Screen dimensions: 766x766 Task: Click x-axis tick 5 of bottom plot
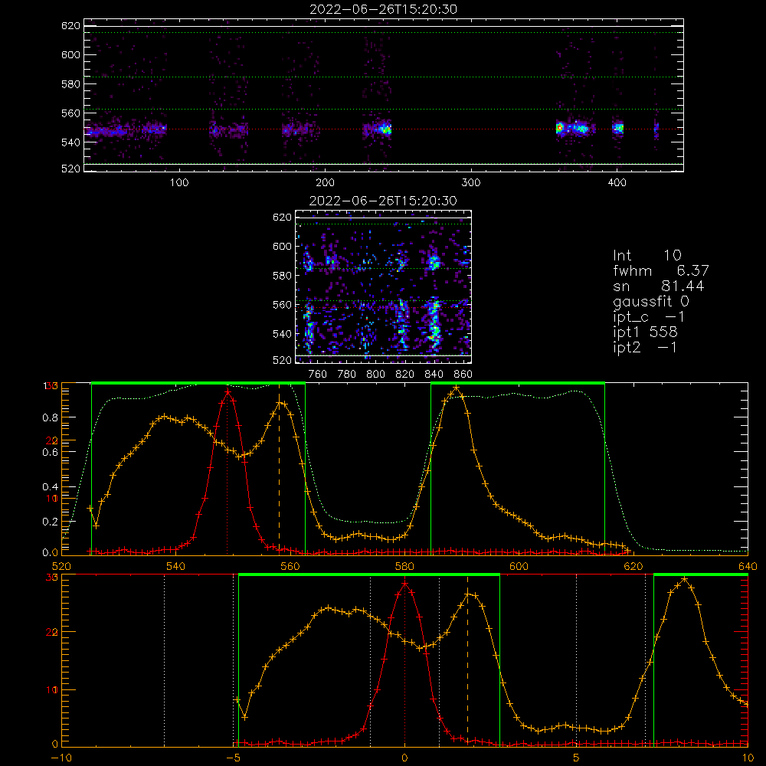pos(577,758)
